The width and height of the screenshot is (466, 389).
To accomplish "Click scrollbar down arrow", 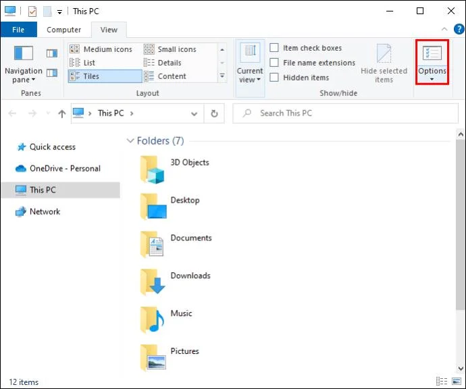I will point(461,369).
